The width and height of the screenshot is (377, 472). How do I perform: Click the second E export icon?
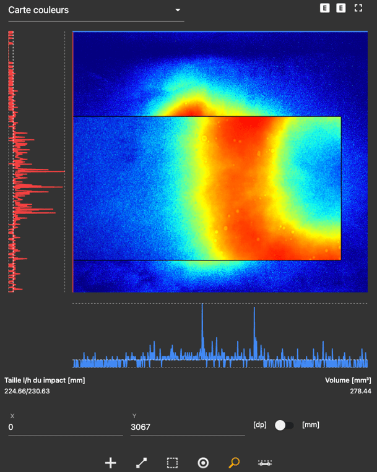[341, 8]
